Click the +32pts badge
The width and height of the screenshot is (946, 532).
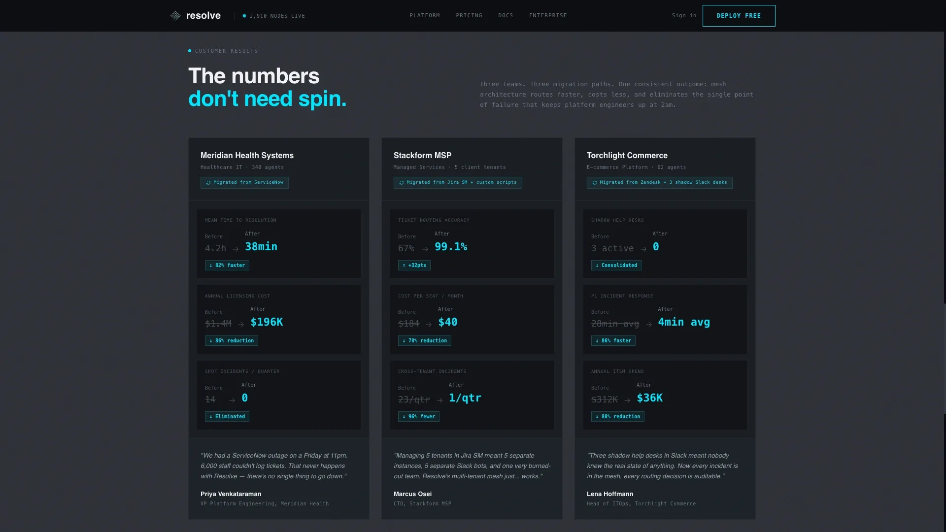coord(414,266)
